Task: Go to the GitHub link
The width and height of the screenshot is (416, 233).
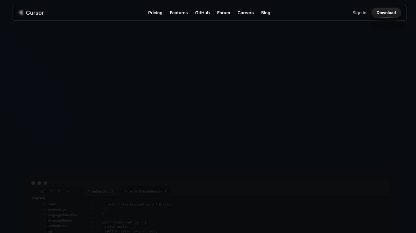Action: (202, 13)
